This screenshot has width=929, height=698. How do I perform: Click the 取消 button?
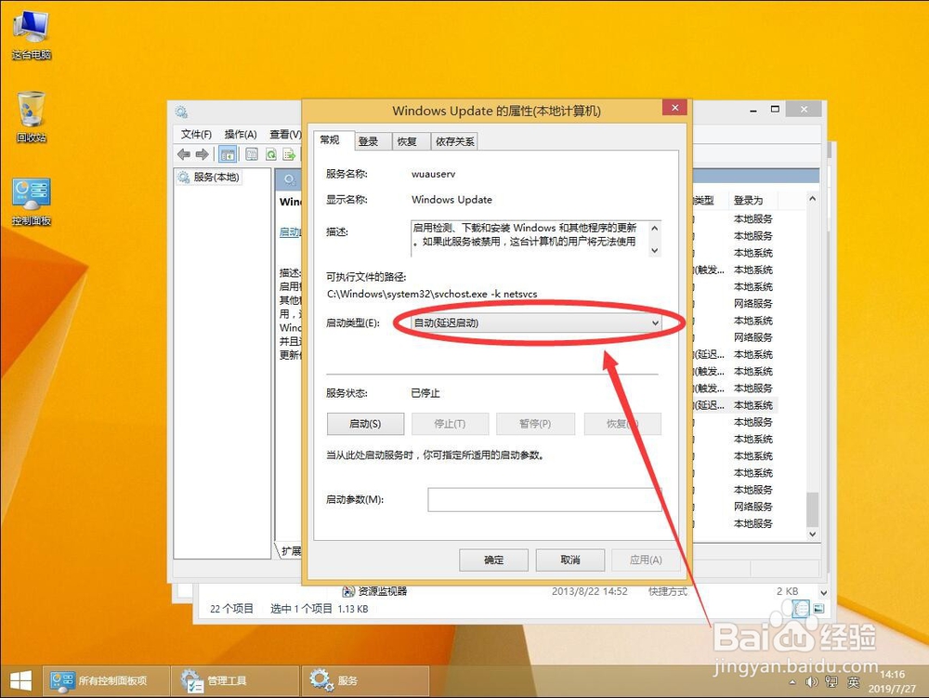[x=570, y=560]
